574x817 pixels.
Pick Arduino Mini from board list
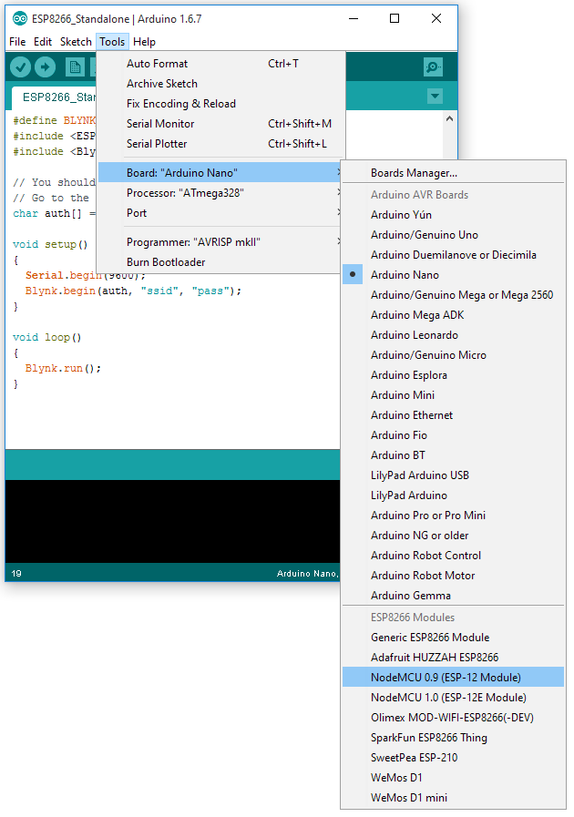click(x=453, y=395)
